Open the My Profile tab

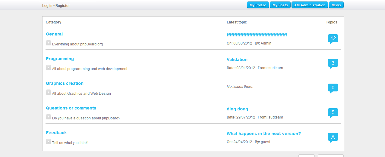pyautogui.click(x=258, y=5)
